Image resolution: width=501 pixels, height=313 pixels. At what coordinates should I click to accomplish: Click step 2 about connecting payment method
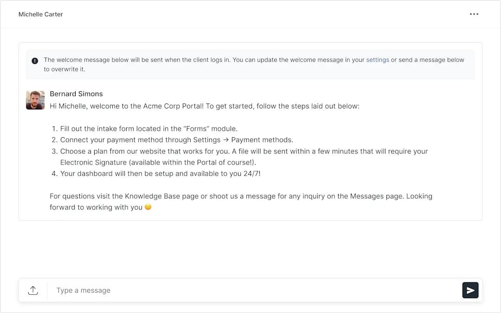[x=176, y=140]
